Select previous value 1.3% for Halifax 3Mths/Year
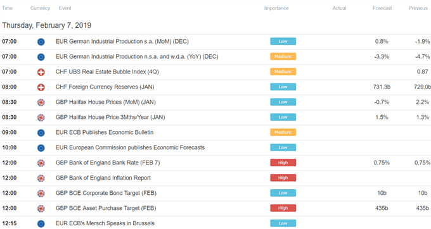 (x=423, y=117)
